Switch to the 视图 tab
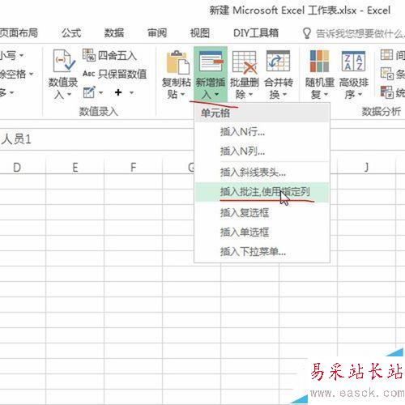405x405 pixels. click(200, 33)
